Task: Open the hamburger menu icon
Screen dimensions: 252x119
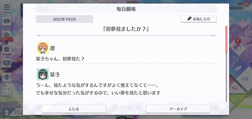Action: [x=7, y=8]
